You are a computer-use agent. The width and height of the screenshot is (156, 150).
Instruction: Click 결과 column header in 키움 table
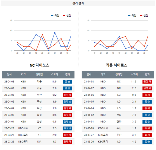147,74
